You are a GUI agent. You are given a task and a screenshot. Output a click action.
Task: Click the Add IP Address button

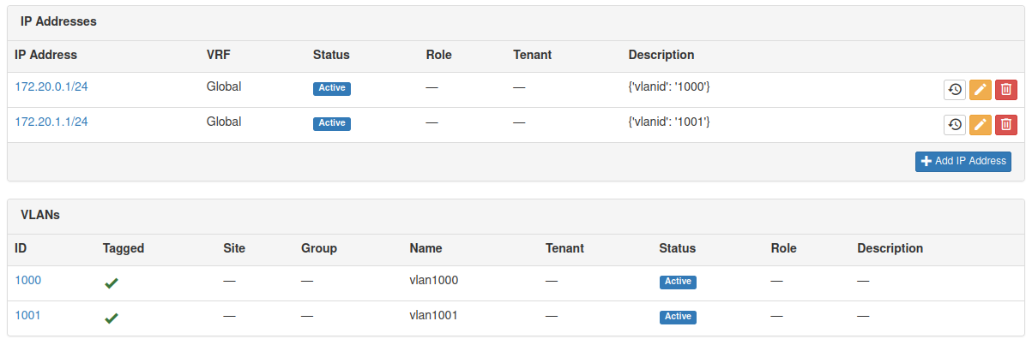click(x=963, y=161)
